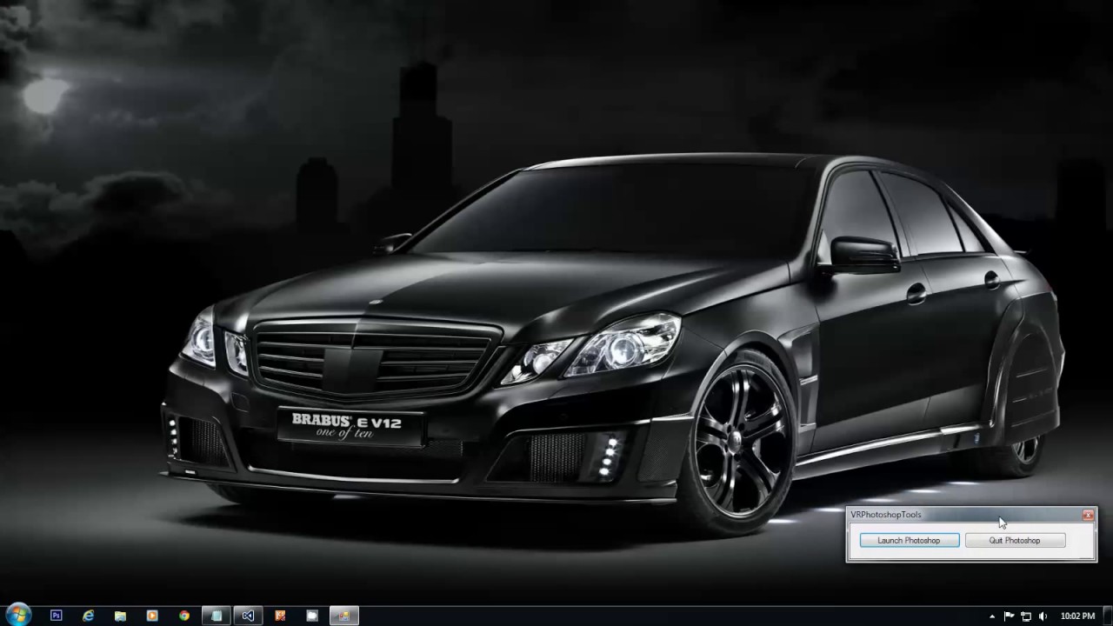Open Windows Explorer folder icon on taskbar
This screenshot has width=1113, height=626.
coord(121,616)
